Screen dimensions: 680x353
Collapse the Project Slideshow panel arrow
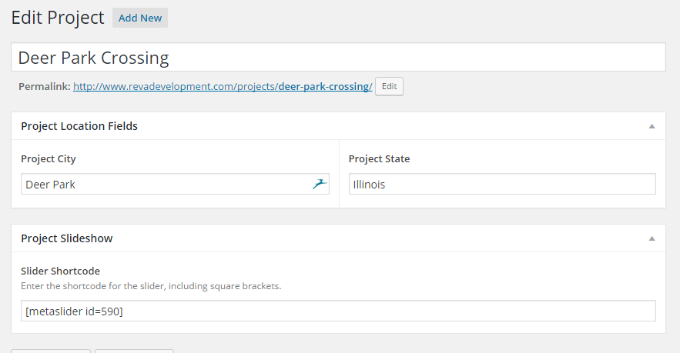[x=652, y=238]
